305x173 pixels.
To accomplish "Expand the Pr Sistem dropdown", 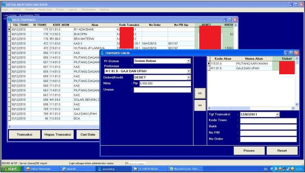I will pyautogui.click(x=189, y=61).
